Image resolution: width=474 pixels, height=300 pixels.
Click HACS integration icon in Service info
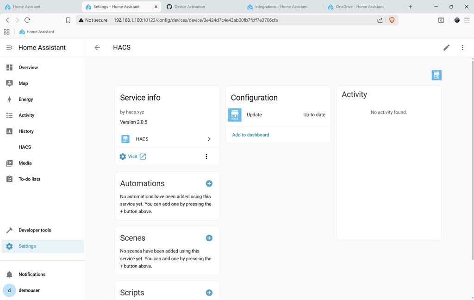coord(125,139)
